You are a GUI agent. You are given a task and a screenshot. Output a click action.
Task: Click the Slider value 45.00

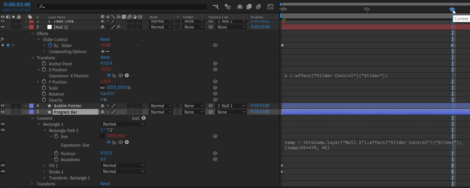105,45
